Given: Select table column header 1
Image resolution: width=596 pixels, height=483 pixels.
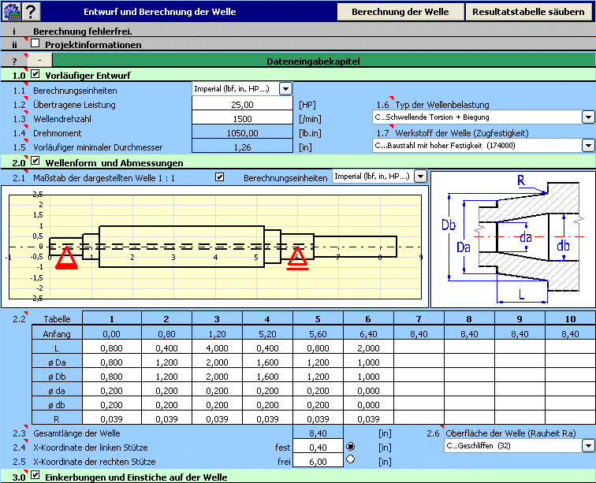Looking at the screenshot, I should click(112, 319).
